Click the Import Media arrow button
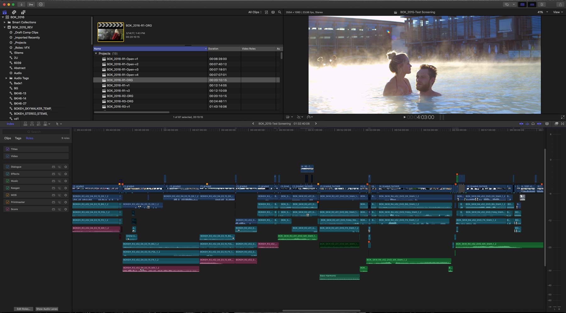566x313 pixels. [21, 4]
